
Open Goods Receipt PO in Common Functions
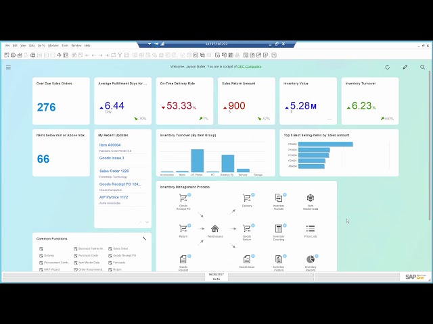[122, 256]
